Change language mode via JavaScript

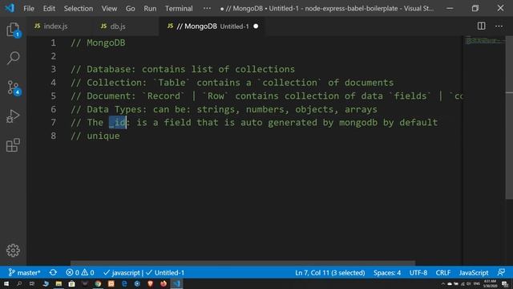pos(474,273)
